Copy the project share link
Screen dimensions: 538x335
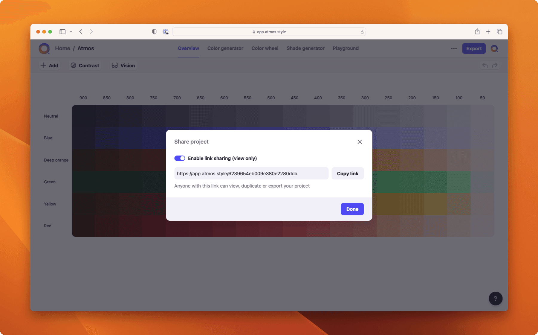(347, 173)
